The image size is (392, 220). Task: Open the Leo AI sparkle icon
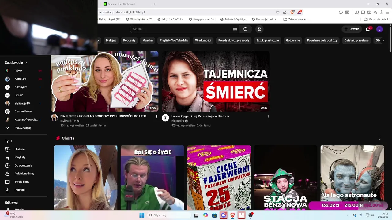[375, 12]
